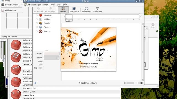Tick the Events tag checkbox

coord(37,31)
